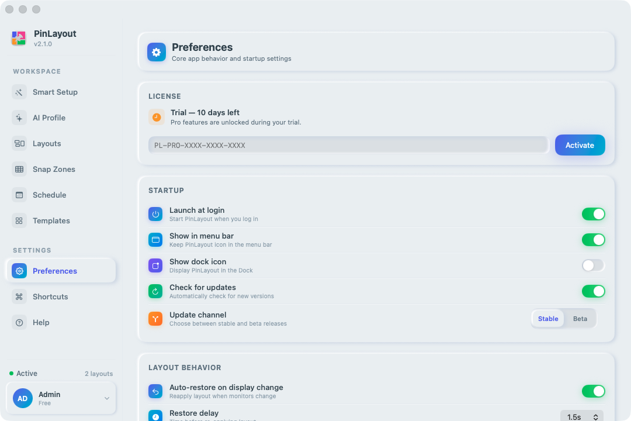
Task: Click the Layouts sidebar icon
Action: click(x=19, y=144)
